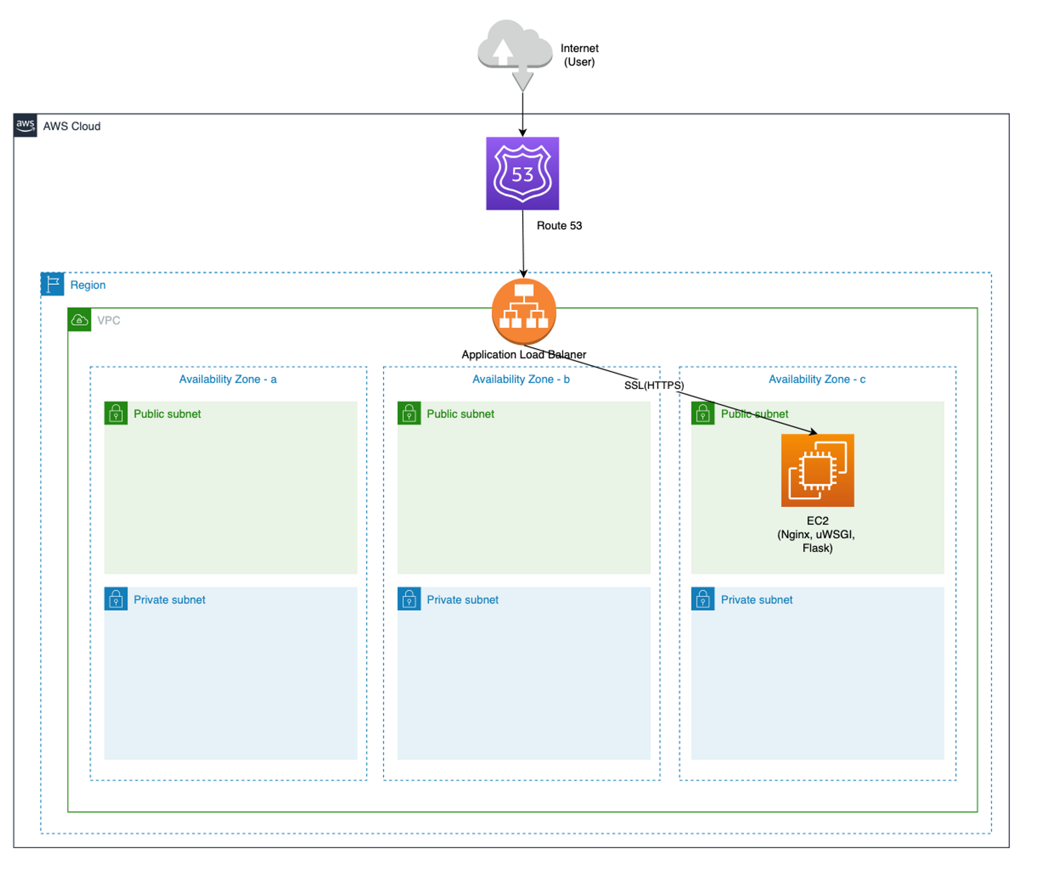
Task: Click Zone a public subnet lock icon
Action: click(116, 413)
